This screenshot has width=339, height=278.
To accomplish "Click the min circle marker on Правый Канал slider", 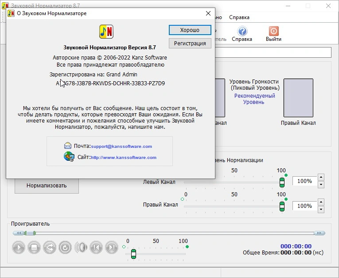I will point(182,199).
